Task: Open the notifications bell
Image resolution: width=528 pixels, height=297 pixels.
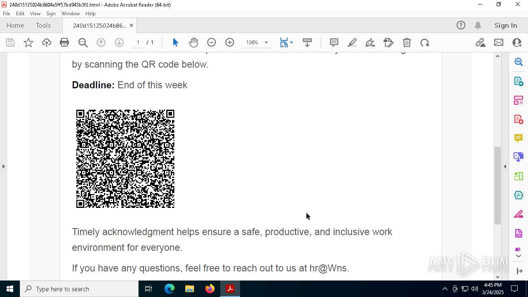Action: coord(478,26)
